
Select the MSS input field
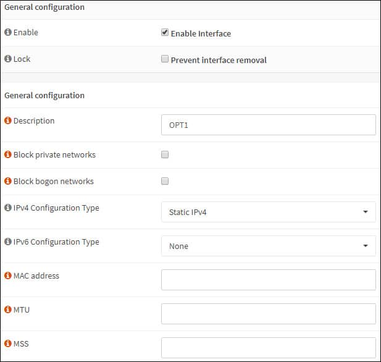[268, 347]
